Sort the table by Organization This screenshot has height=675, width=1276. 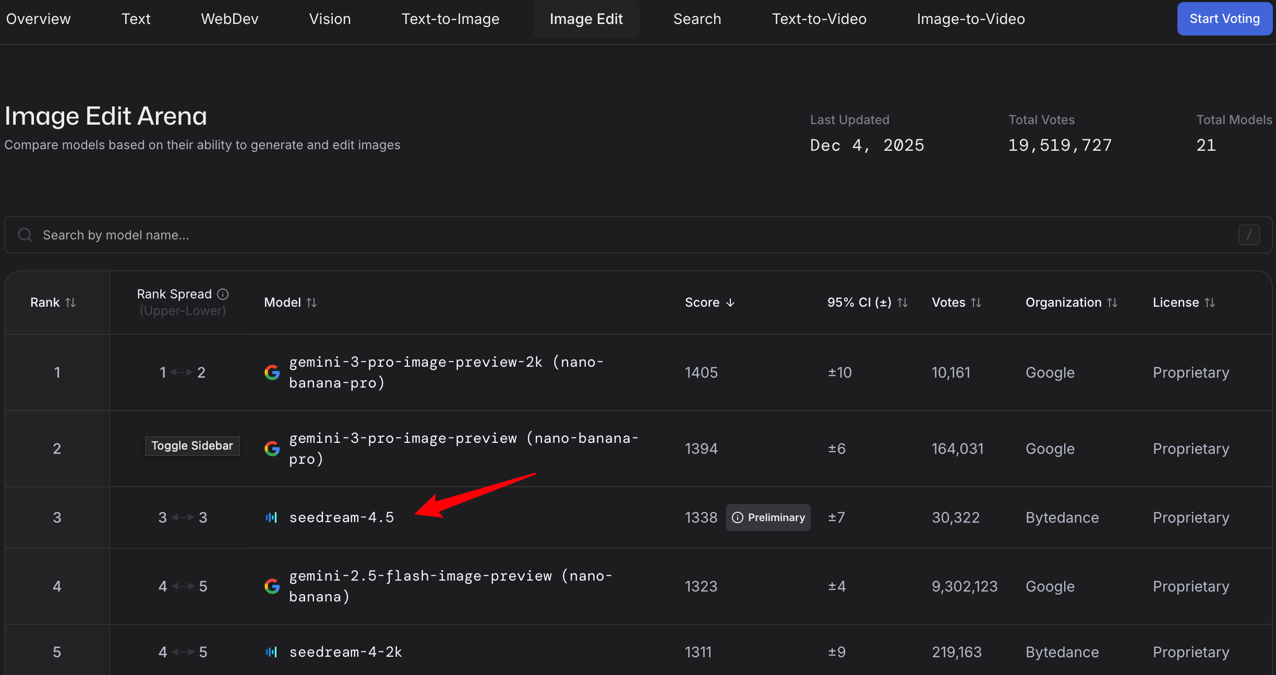click(1112, 303)
